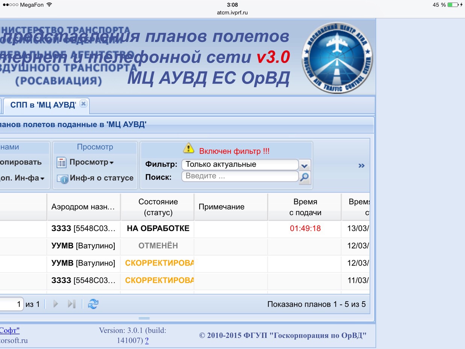This screenshot has height=349, width=465.
Task: Click the magnifier search icon
Action: [x=304, y=177]
